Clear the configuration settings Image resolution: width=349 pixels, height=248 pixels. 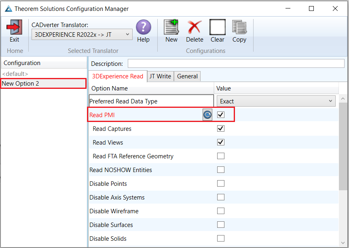218,27
